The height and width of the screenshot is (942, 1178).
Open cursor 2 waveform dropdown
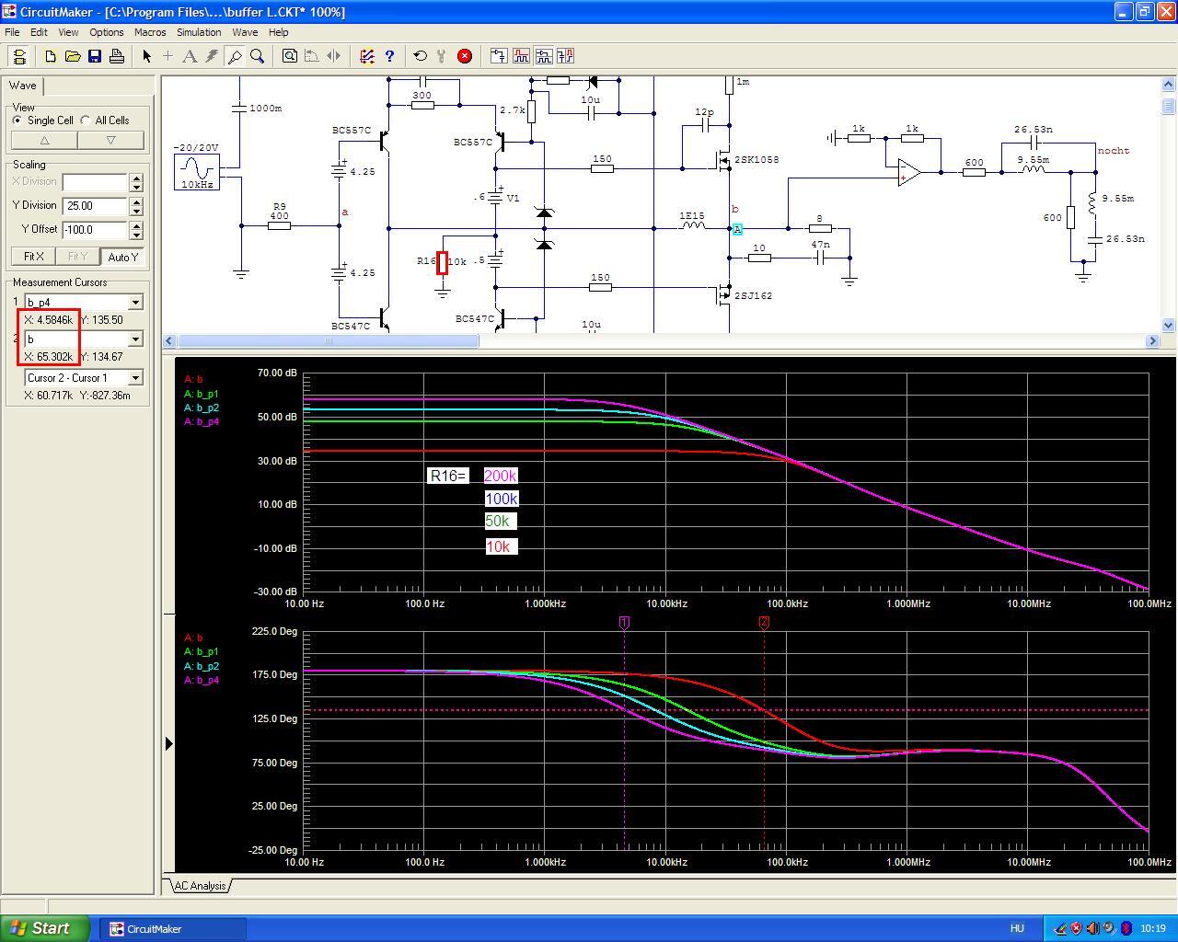tap(135, 339)
